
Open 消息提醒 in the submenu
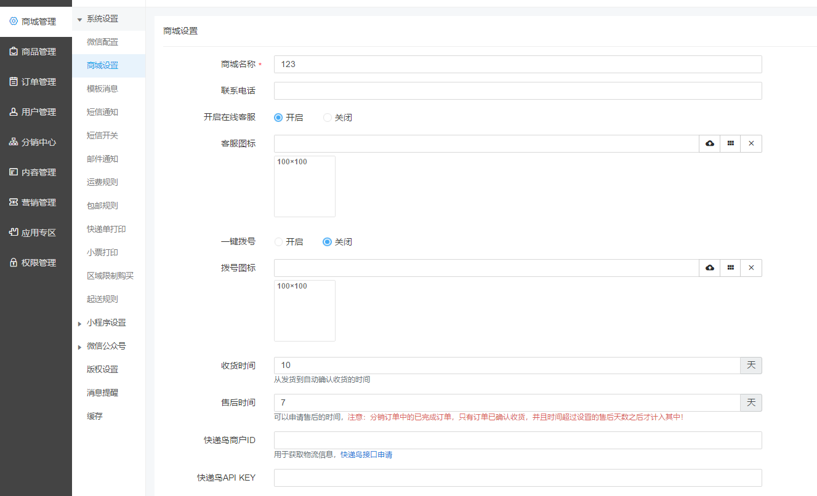[x=103, y=393]
